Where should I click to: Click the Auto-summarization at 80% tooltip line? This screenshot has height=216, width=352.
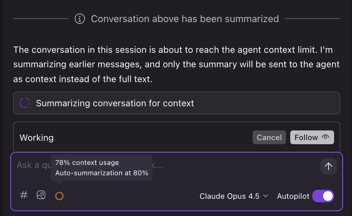pos(102,173)
